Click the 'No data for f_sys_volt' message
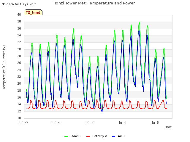The height and width of the screenshot is (142, 190). [19, 4]
